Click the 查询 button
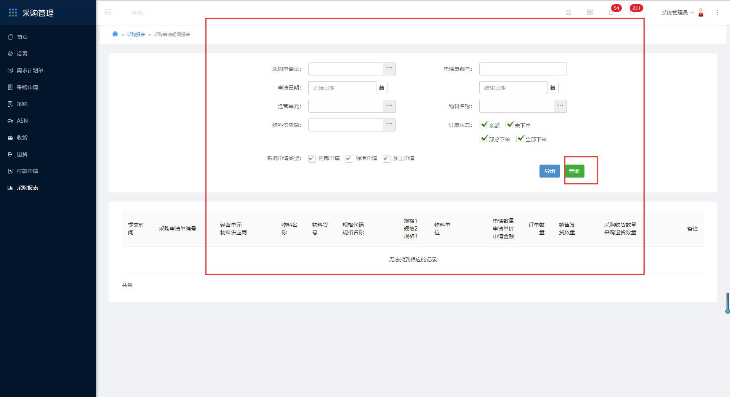 coord(574,171)
